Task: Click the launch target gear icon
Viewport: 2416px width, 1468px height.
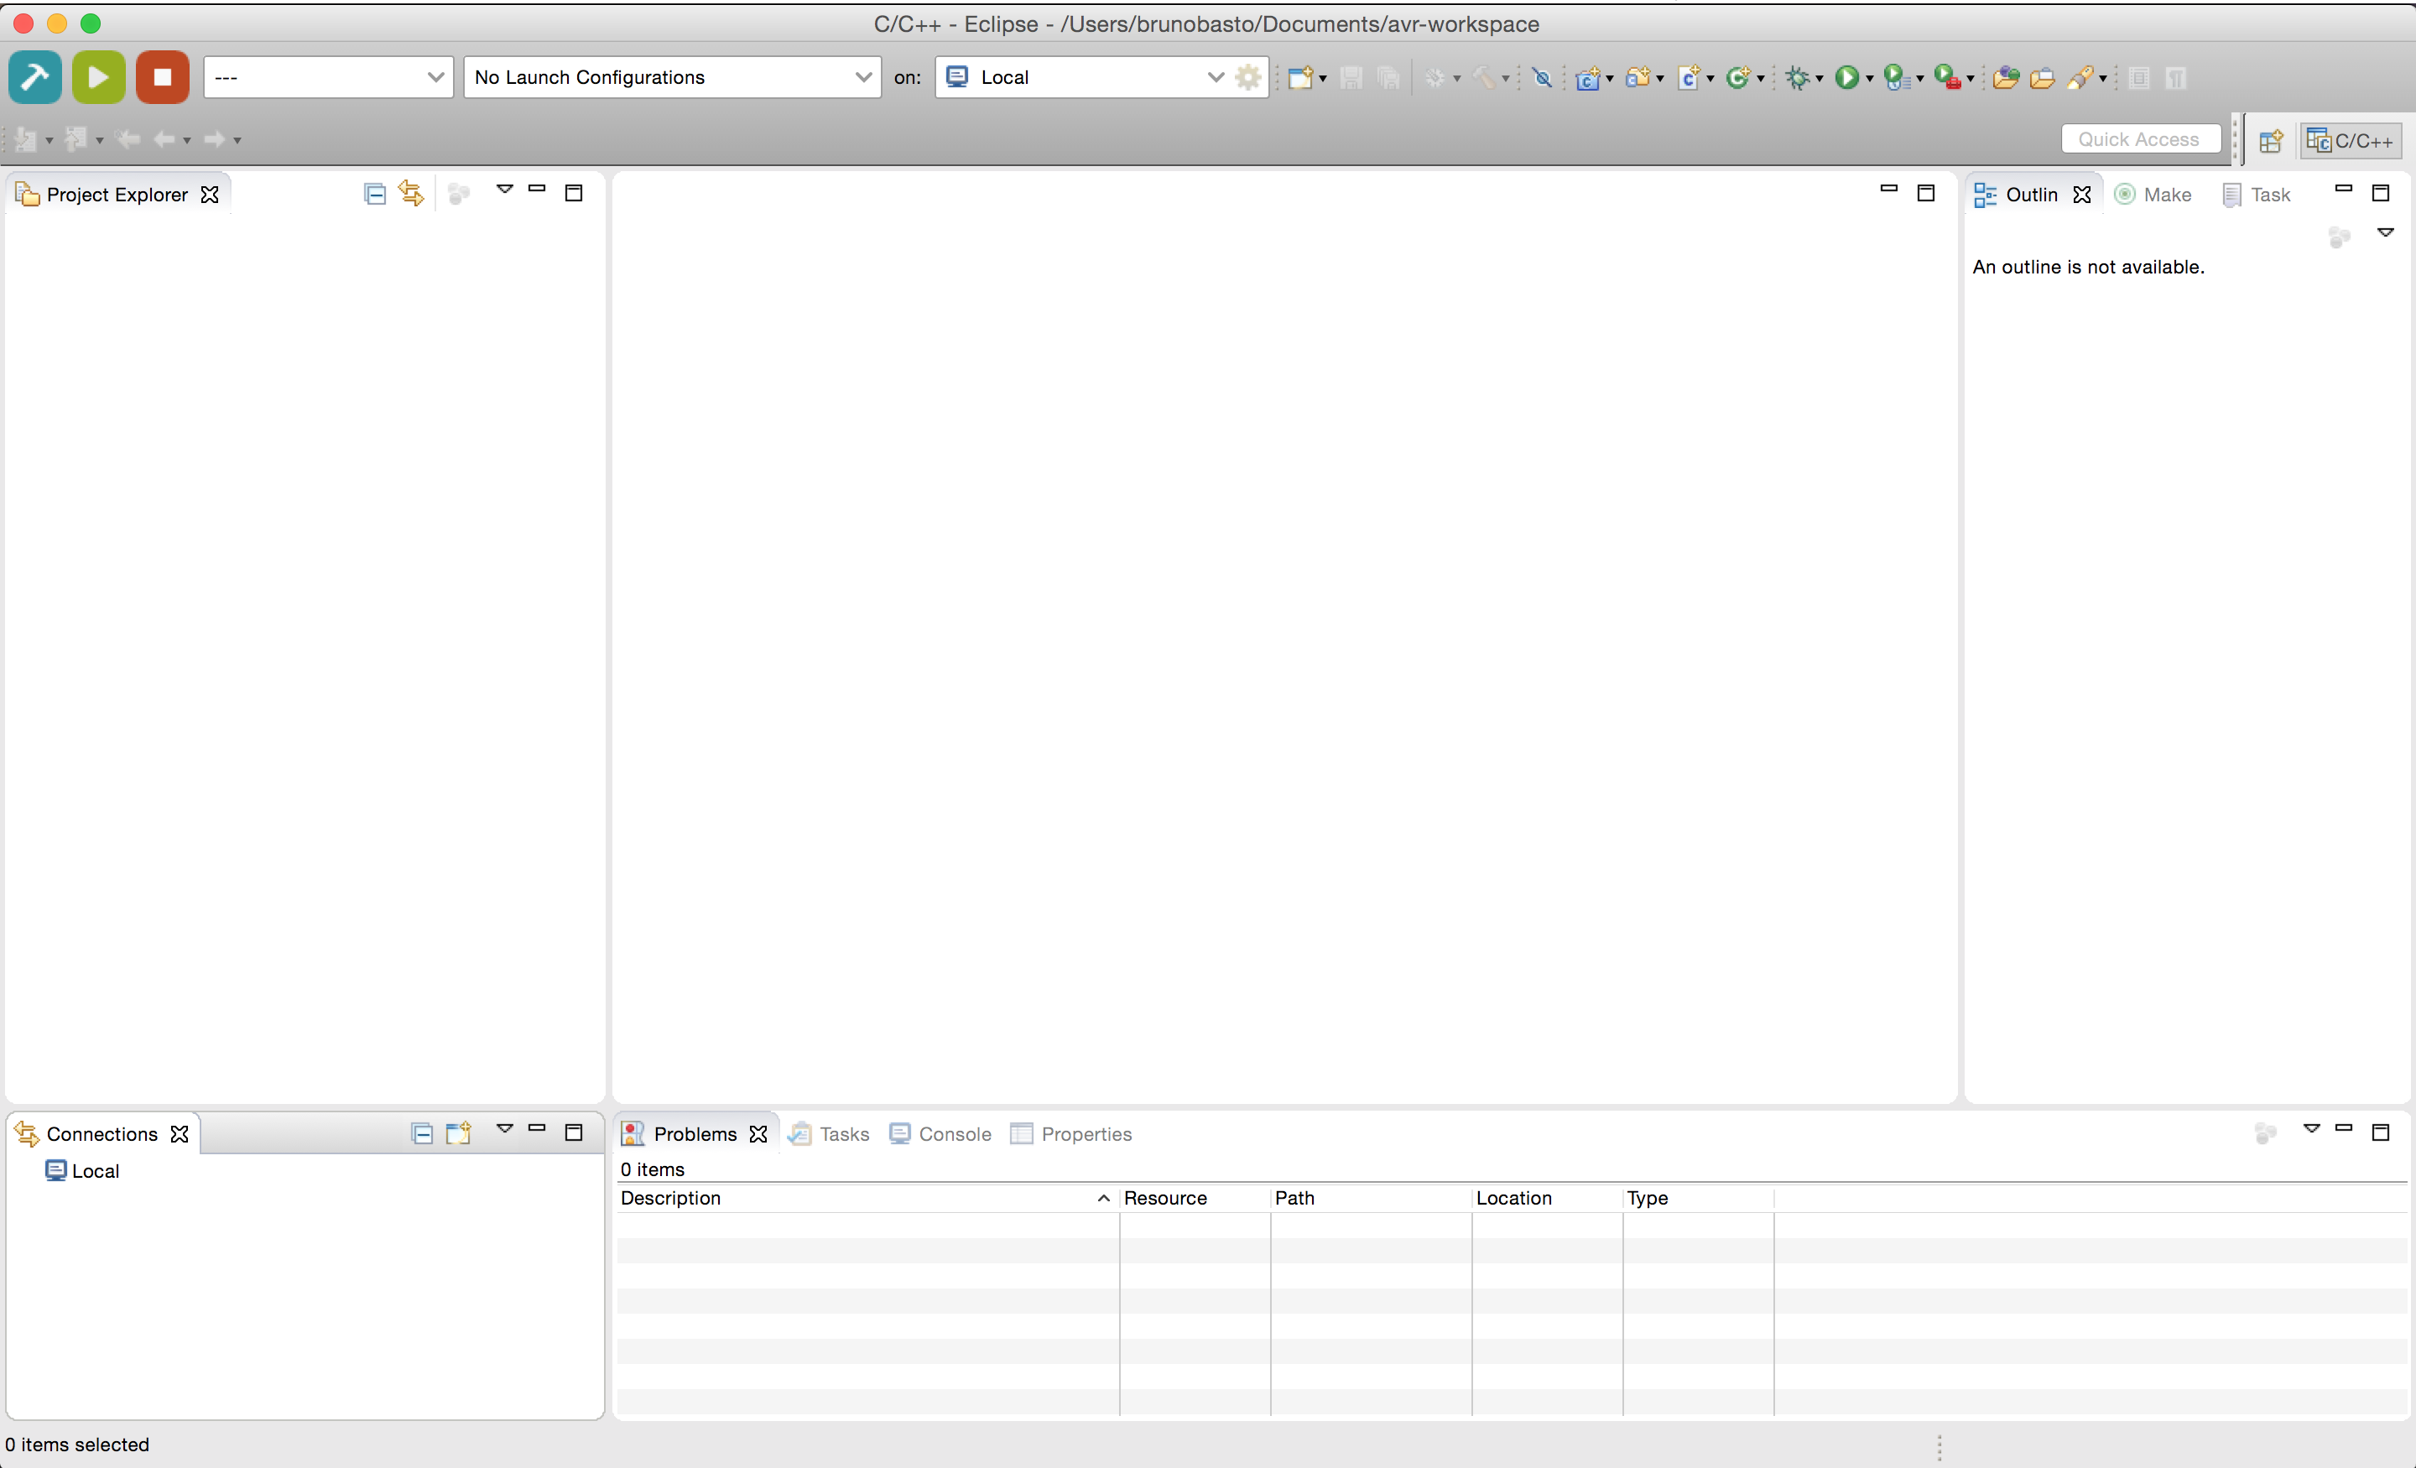Action: (x=1248, y=76)
